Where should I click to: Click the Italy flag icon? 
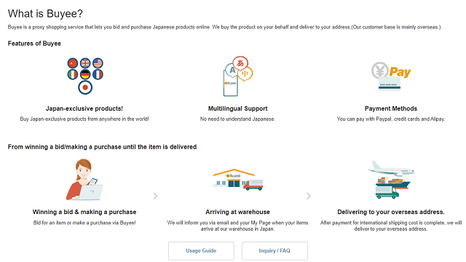(73, 74)
